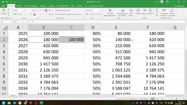Click the Undo arrow in the quick access toolbar
This screenshot has height=105, width=187.
7,2
